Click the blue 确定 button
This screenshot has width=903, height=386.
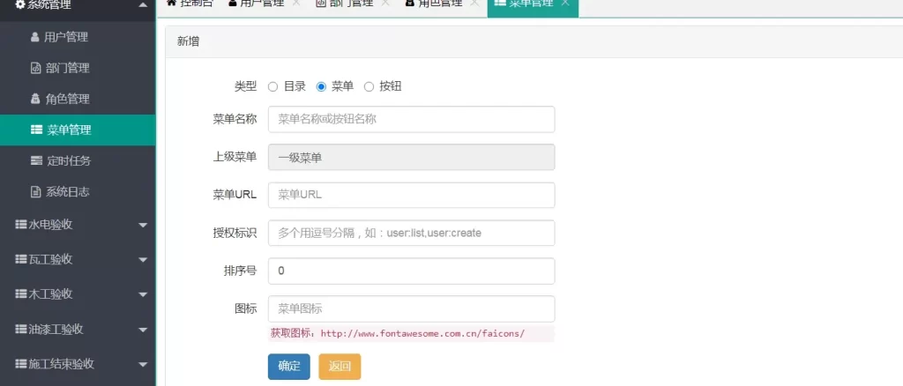289,367
